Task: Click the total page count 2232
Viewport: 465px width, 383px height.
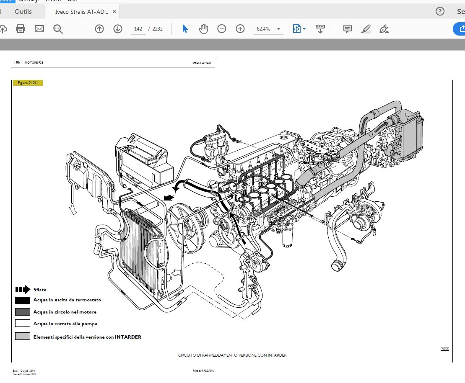Action: tap(158, 29)
